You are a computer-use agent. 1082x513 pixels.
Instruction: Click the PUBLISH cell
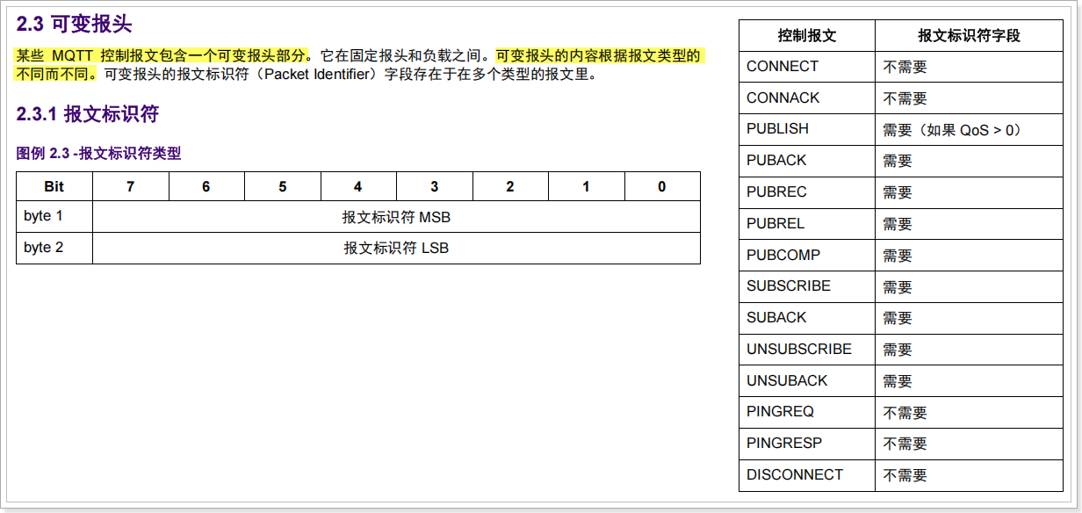pos(807,129)
